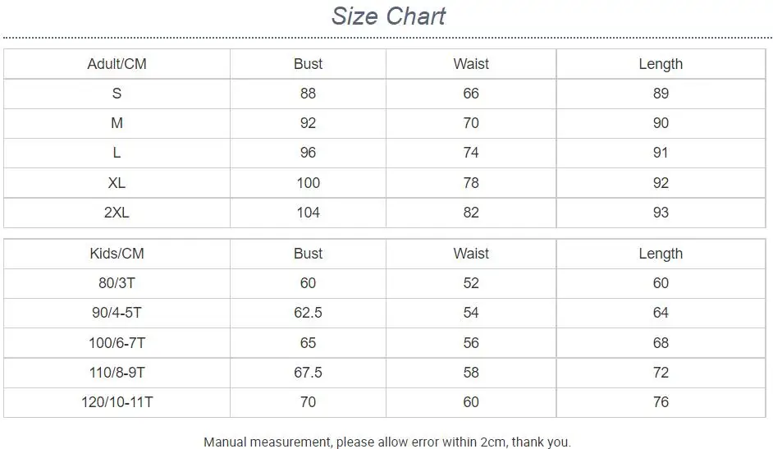
Task: Click the 2XL bust value 104
Action: (308, 213)
